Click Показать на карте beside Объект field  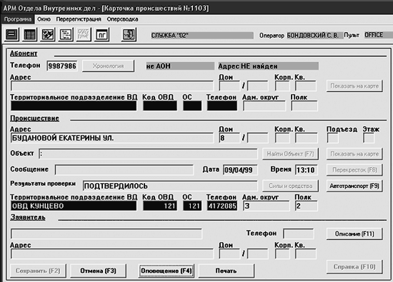[354, 154]
